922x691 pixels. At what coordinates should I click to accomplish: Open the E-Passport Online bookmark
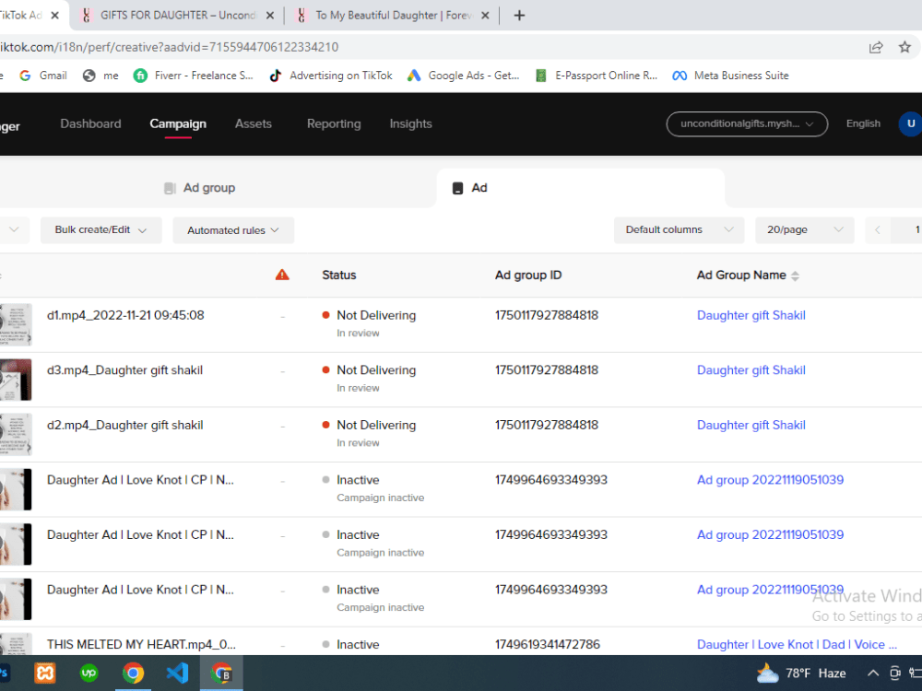[x=597, y=76]
